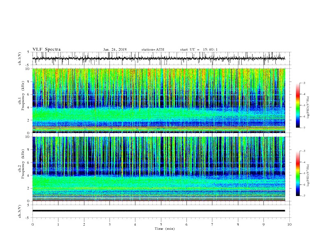This screenshot has width=326, height=252.
Task: Click the date 'Jan. 24, 2018'
Action: click(115, 49)
